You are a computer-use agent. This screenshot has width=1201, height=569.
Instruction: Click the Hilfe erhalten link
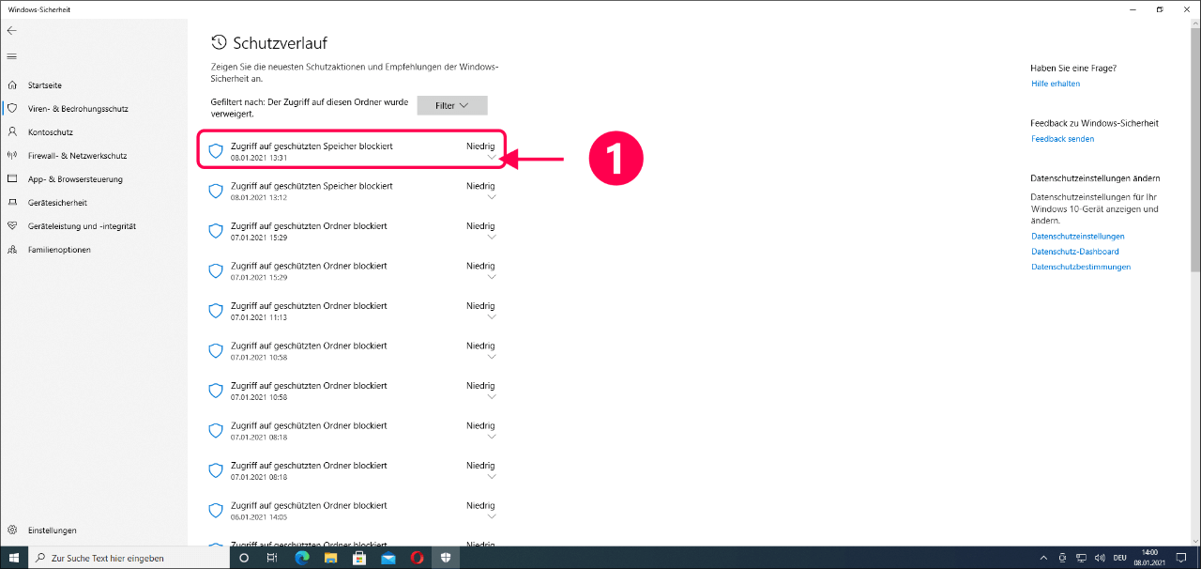point(1056,84)
